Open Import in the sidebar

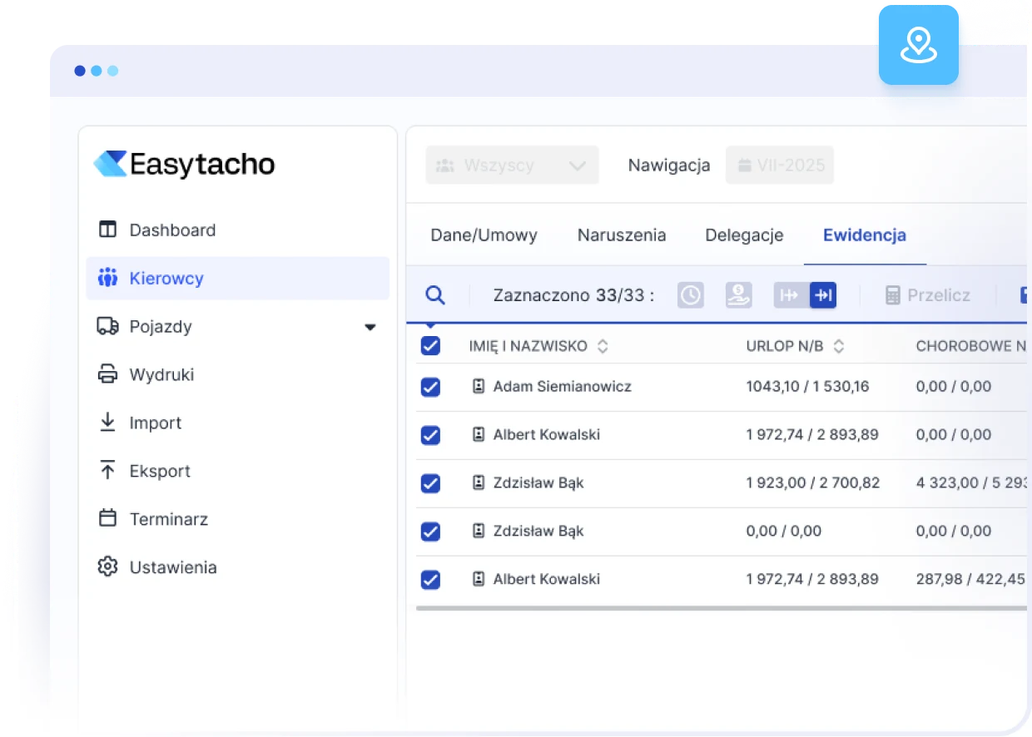[238, 423]
